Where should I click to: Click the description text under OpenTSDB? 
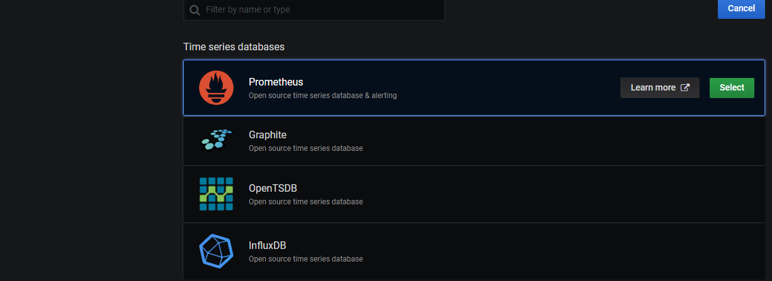point(305,202)
